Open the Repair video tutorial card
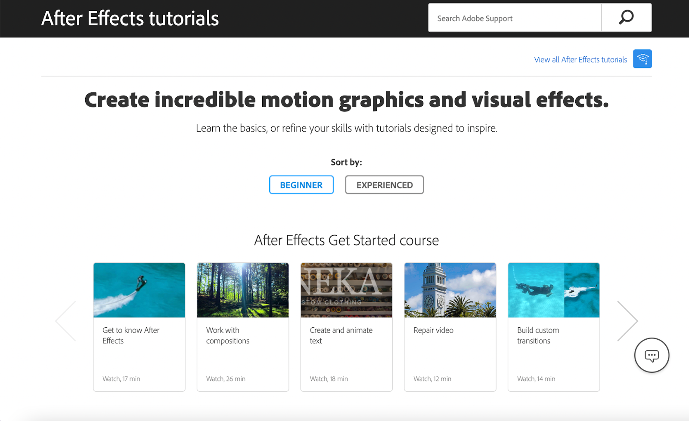The height and width of the screenshot is (421, 689). click(x=433, y=330)
